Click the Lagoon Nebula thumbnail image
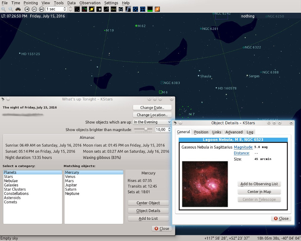Viewport: 301px width, 241px height. tap(205, 184)
